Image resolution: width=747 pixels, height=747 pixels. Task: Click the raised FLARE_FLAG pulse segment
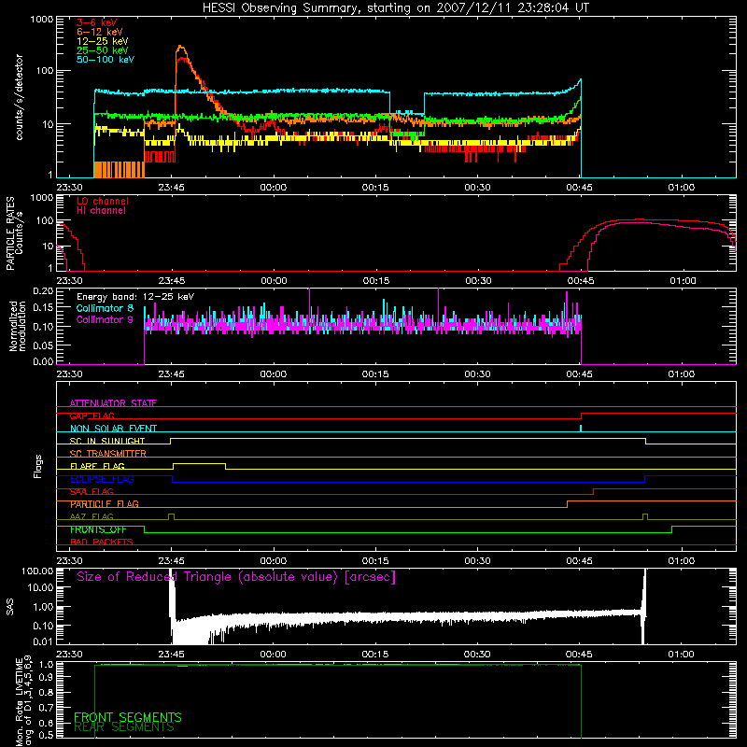point(199,463)
